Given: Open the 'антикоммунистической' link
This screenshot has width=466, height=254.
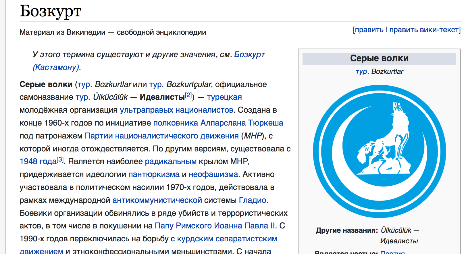Looking at the screenshot, I should [157, 200].
